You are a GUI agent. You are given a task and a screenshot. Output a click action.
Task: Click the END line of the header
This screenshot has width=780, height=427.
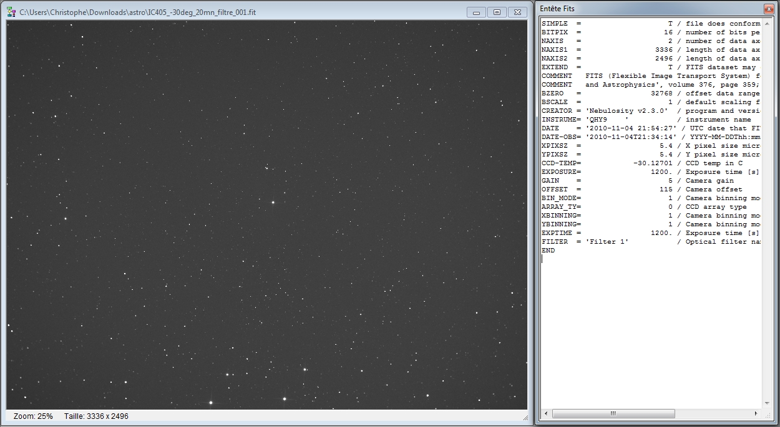pyautogui.click(x=548, y=251)
